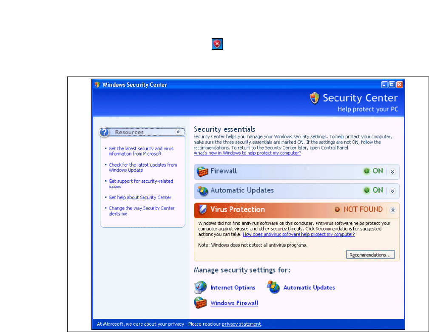Open Internet Options settings link
Image resolution: width=429 pixels, height=332 pixels.
coord(233,288)
